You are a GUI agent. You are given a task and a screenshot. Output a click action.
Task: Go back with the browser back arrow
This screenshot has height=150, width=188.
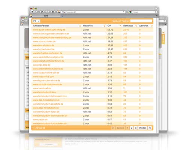[32, 12]
